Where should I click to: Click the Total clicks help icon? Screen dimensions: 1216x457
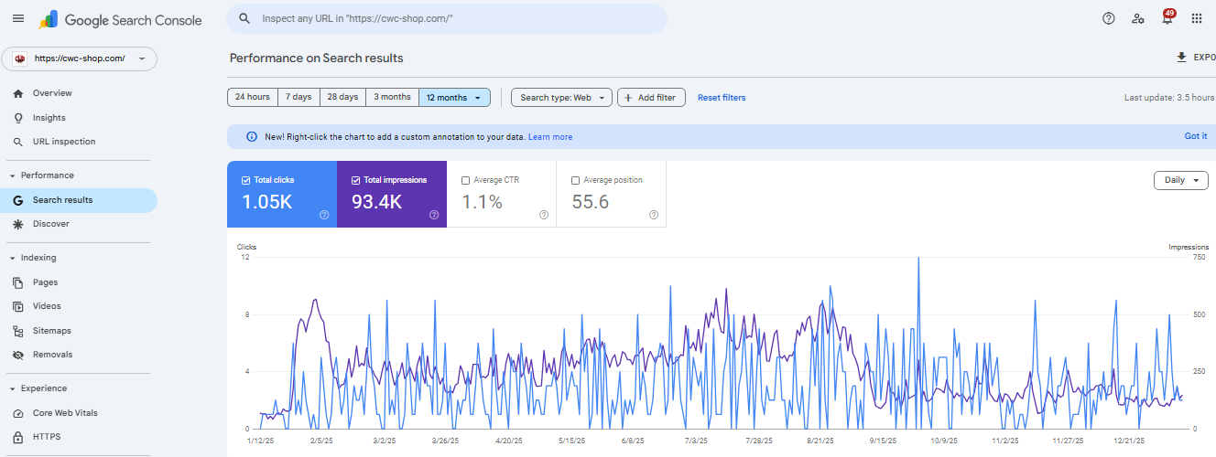point(324,215)
